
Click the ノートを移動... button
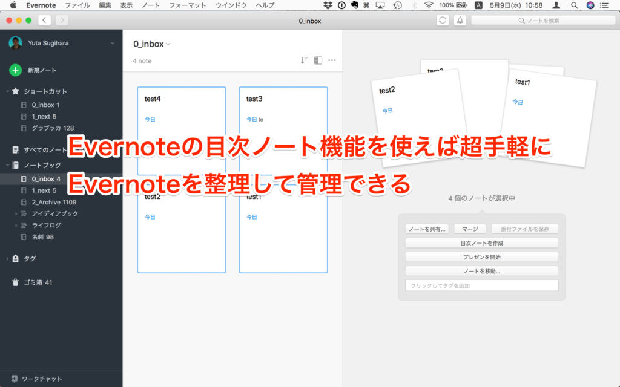pyautogui.click(x=481, y=272)
